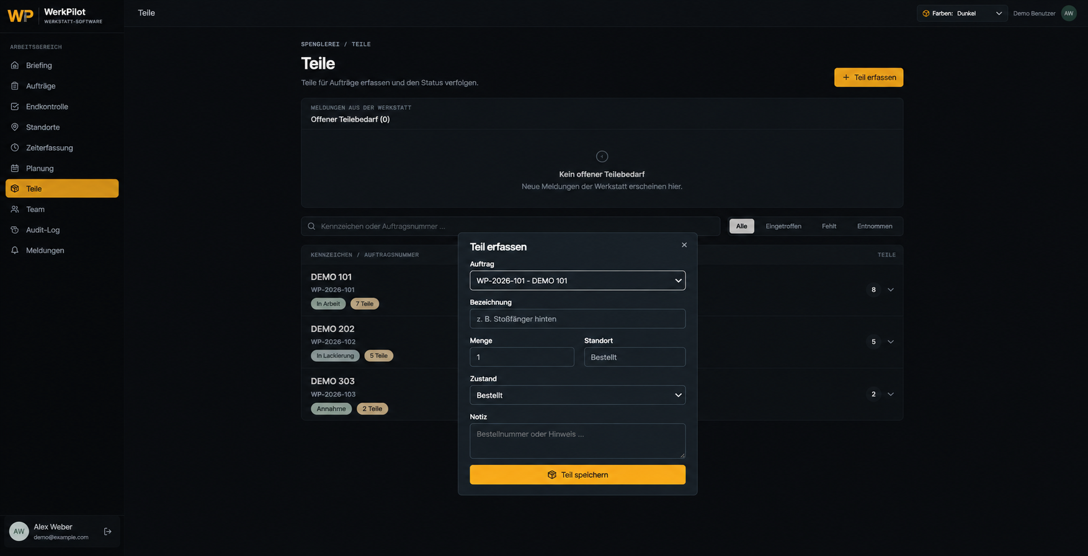The width and height of the screenshot is (1088, 556).
Task: Click the Endkontrolle check icon
Action: [15, 107]
